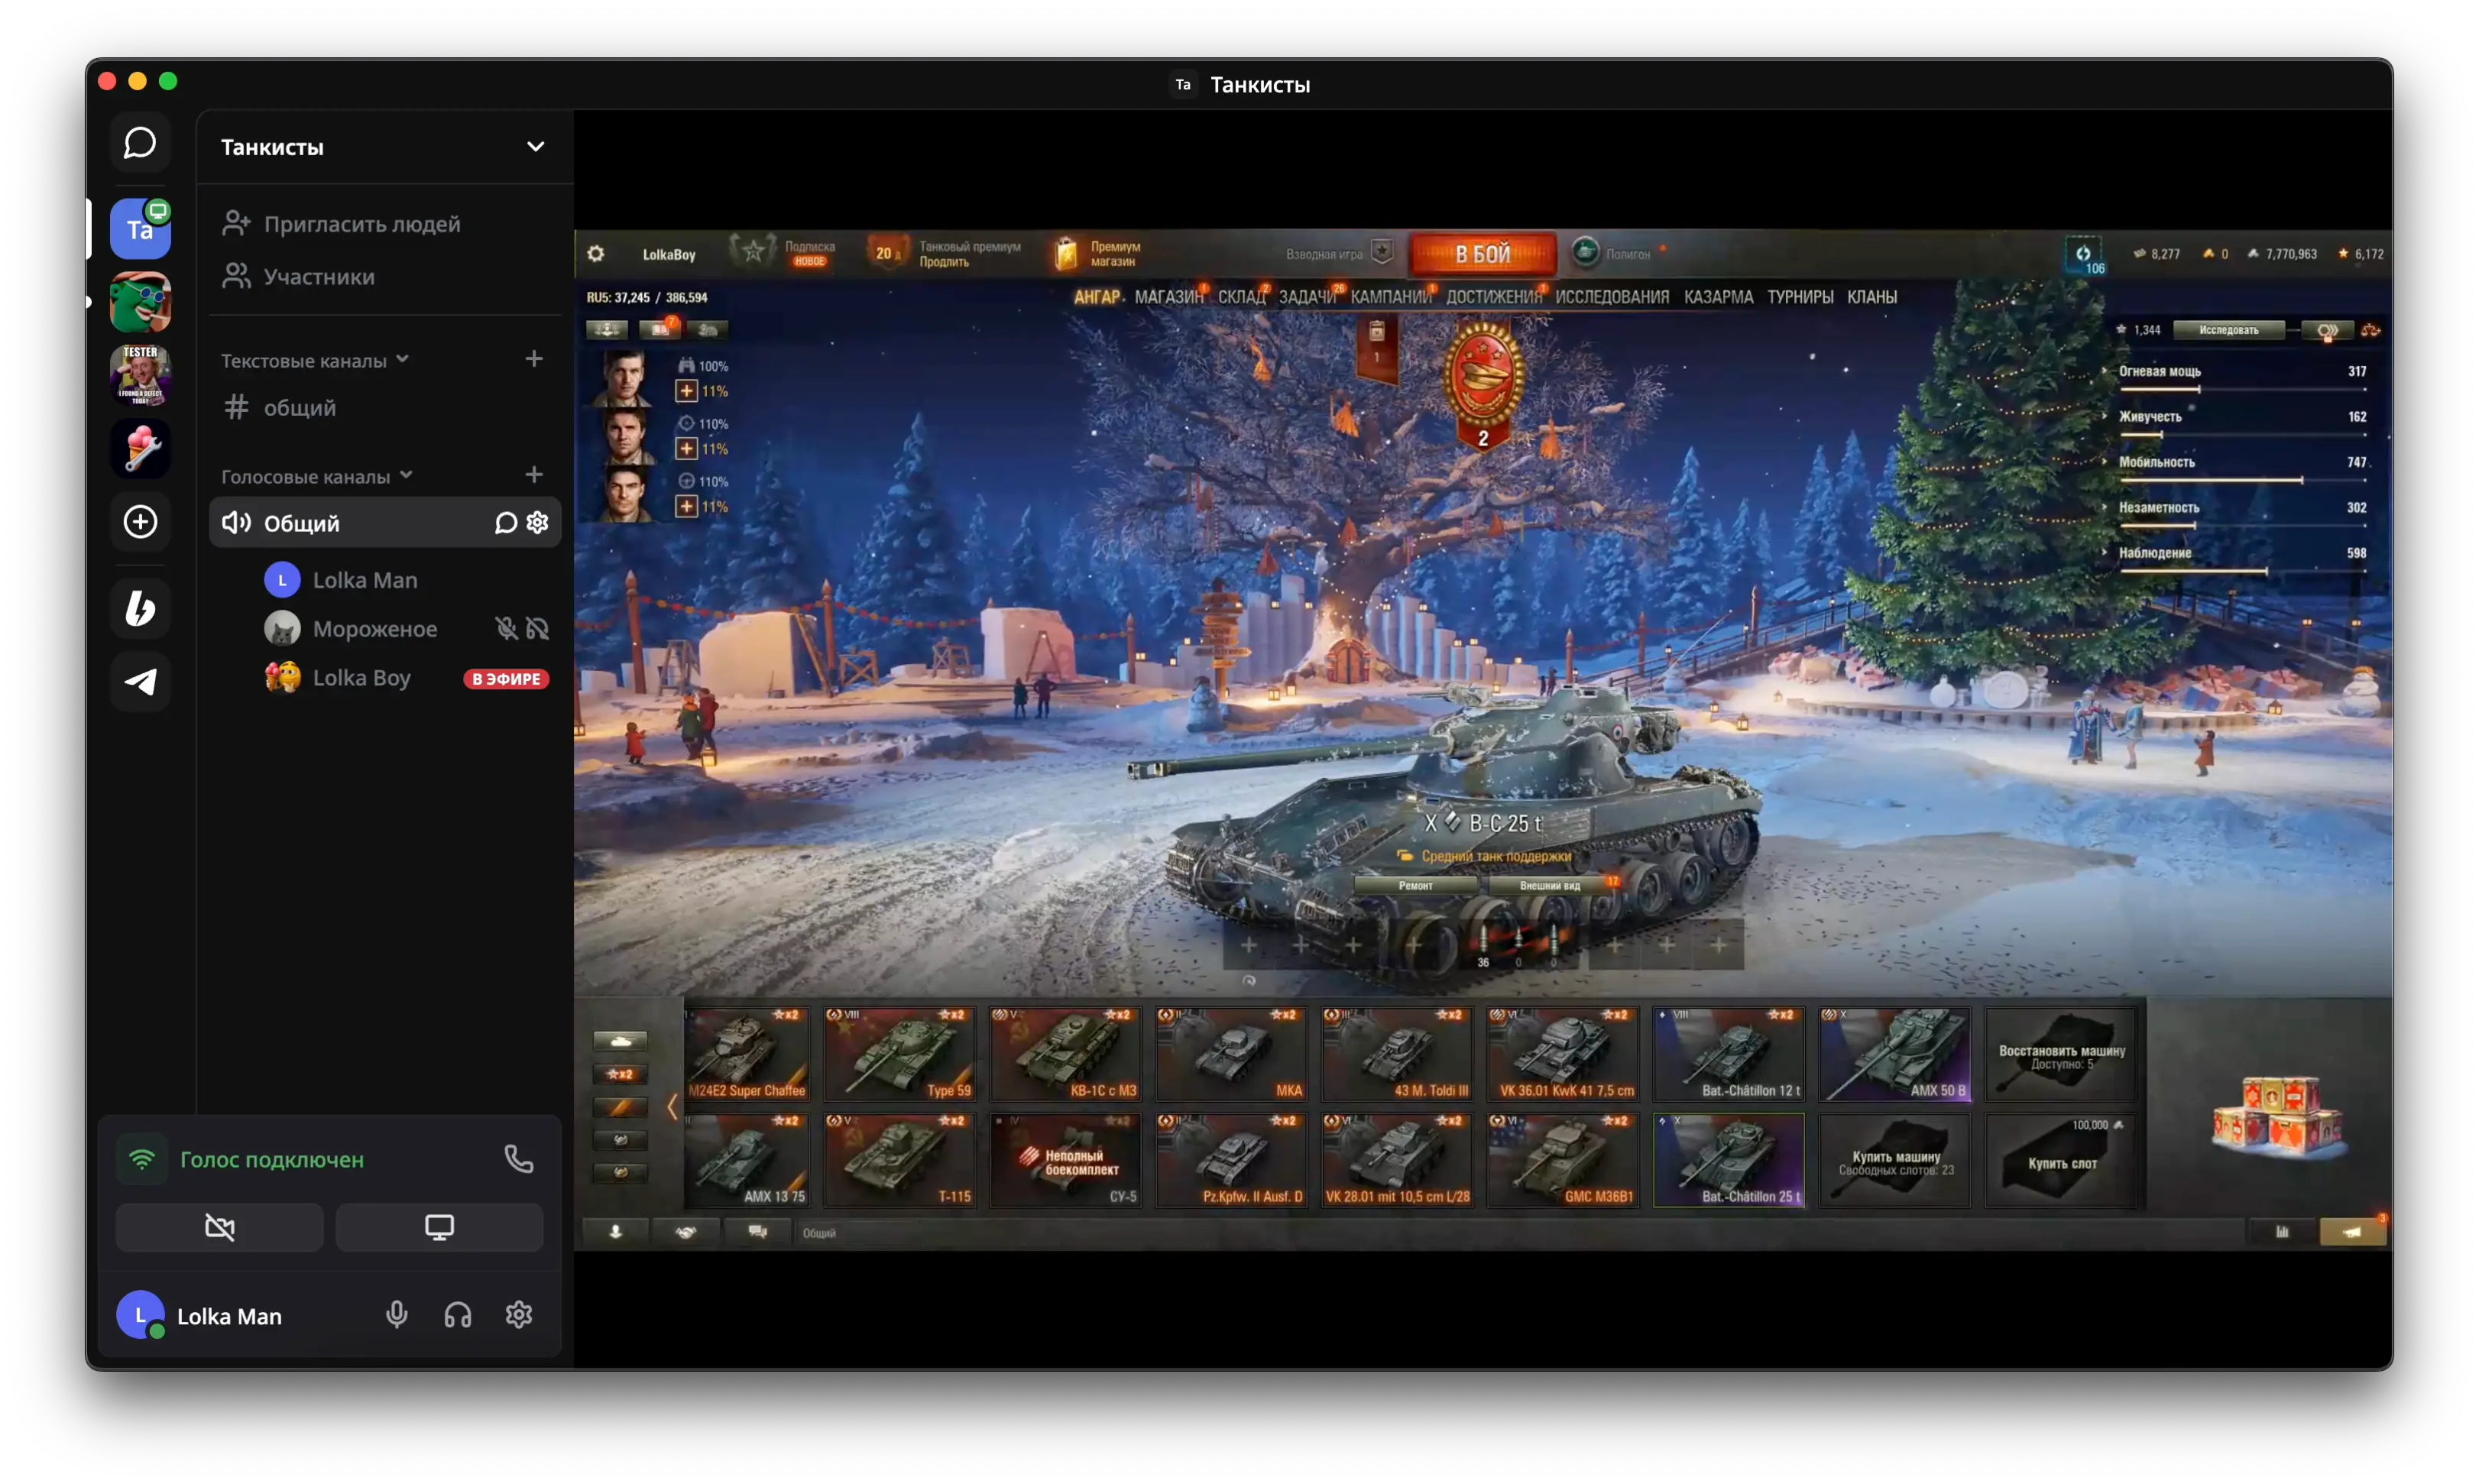
Task: Deafen audio with headphones icon
Action: [458, 1315]
